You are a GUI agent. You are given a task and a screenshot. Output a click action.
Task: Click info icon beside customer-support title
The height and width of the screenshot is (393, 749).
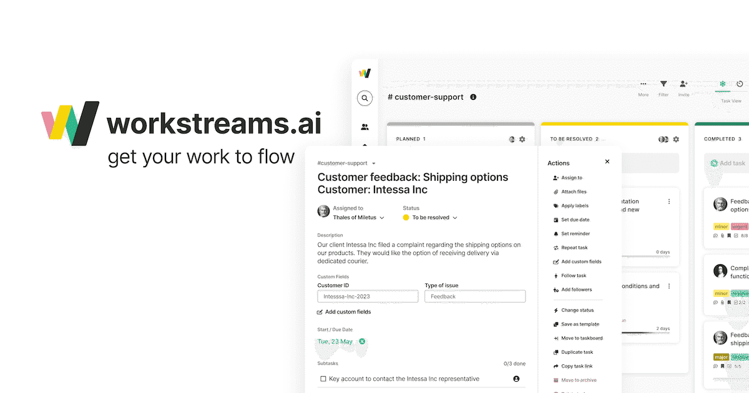(473, 97)
